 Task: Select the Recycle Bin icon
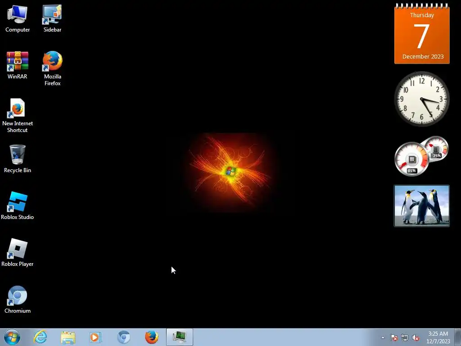tap(18, 159)
